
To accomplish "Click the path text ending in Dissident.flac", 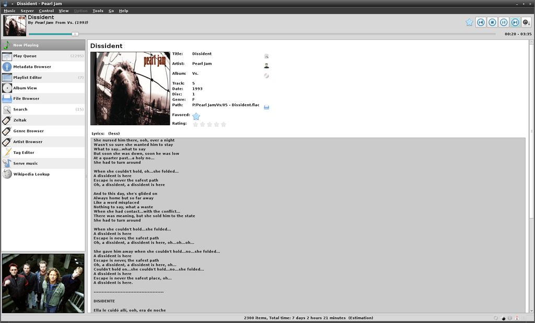I will (x=226, y=105).
